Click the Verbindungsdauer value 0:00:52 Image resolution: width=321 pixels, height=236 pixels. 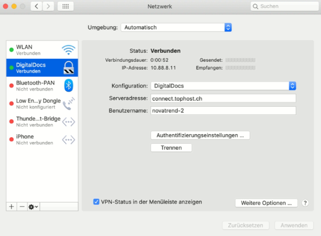[159, 60]
